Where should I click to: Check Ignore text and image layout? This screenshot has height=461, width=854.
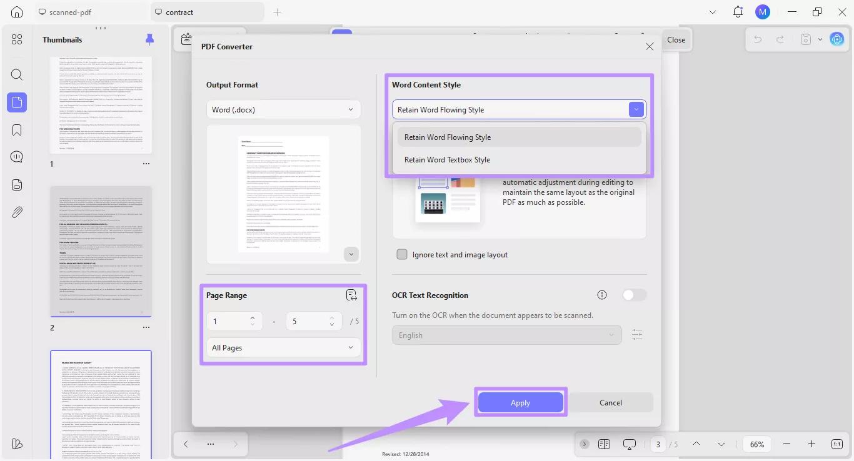pos(402,254)
